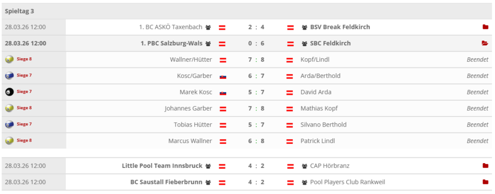The width and height of the screenshot is (495, 194).
Task: Click 10-ball icon in Kosc/Garber row
Action: coord(9,76)
